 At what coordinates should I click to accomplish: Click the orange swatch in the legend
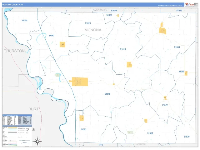pos(12,127)
